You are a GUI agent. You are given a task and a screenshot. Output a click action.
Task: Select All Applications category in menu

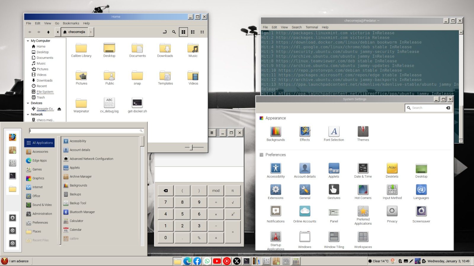[39, 143]
